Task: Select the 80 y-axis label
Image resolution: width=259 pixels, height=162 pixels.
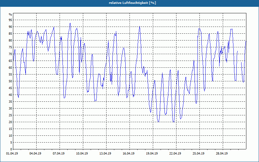Action: coord(10,40)
